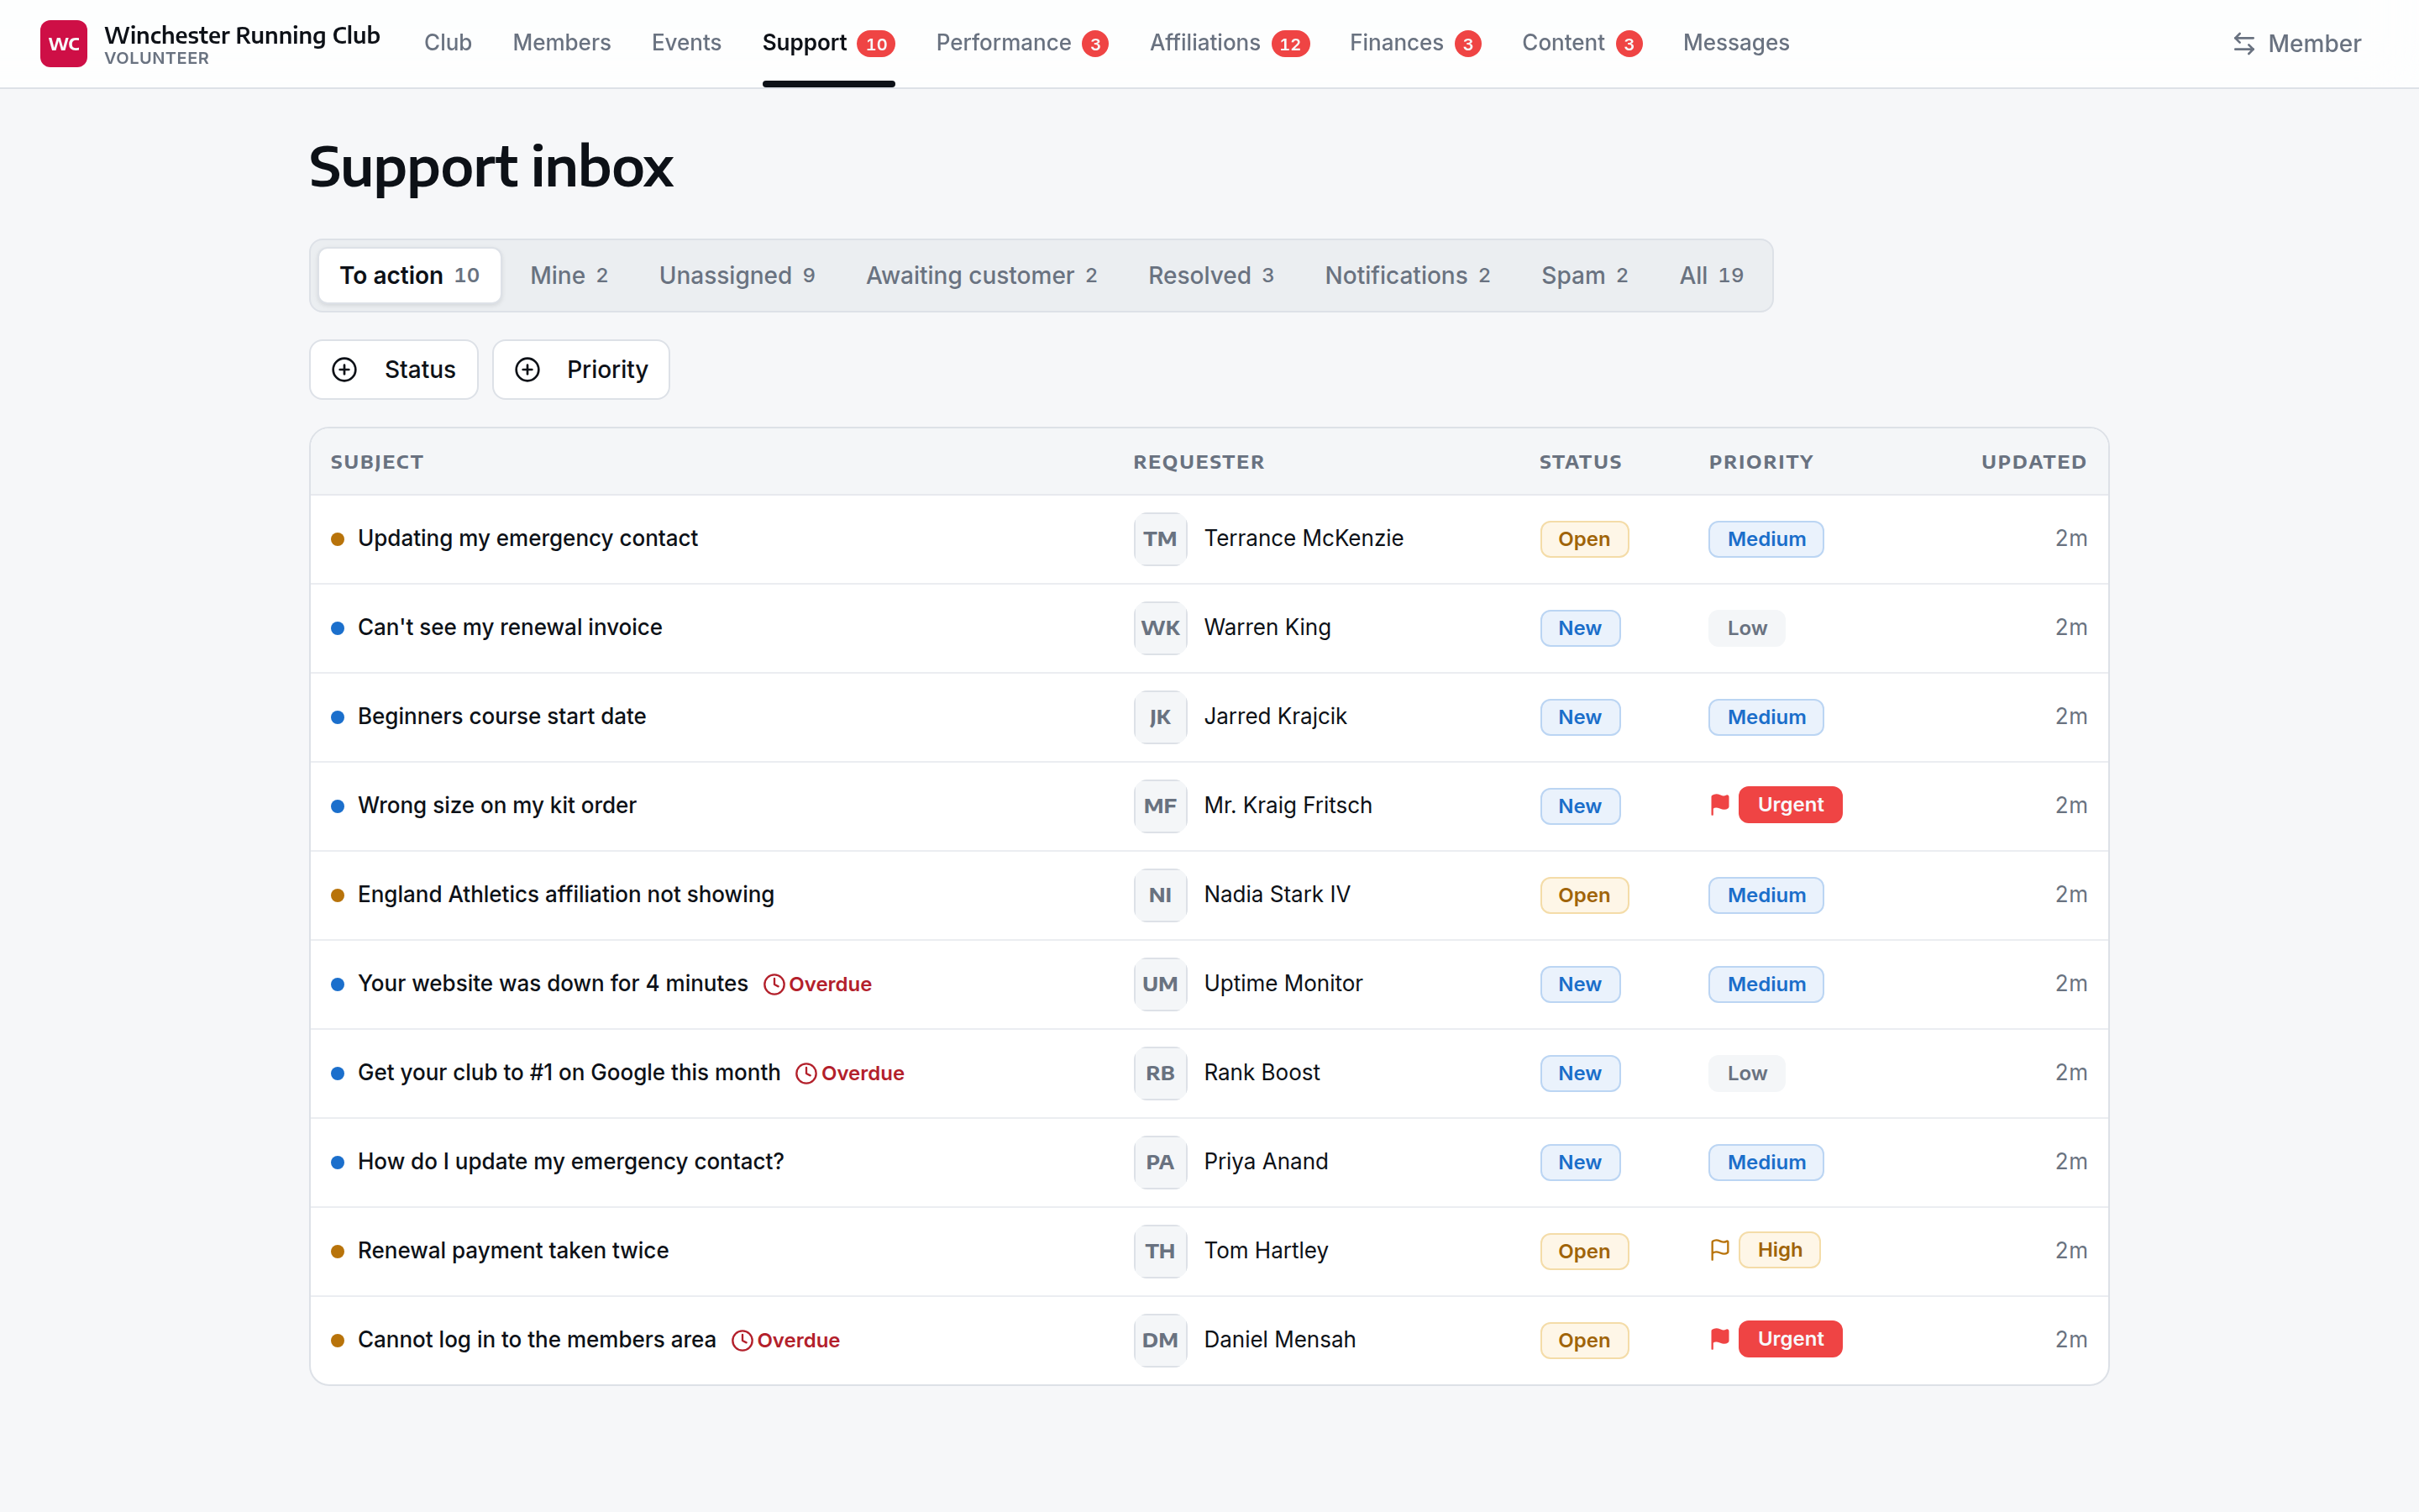Click the high-priority flag icon on the Tom Hartley row
The height and width of the screenshot is (1512, 2419).
(1719, 1250)
